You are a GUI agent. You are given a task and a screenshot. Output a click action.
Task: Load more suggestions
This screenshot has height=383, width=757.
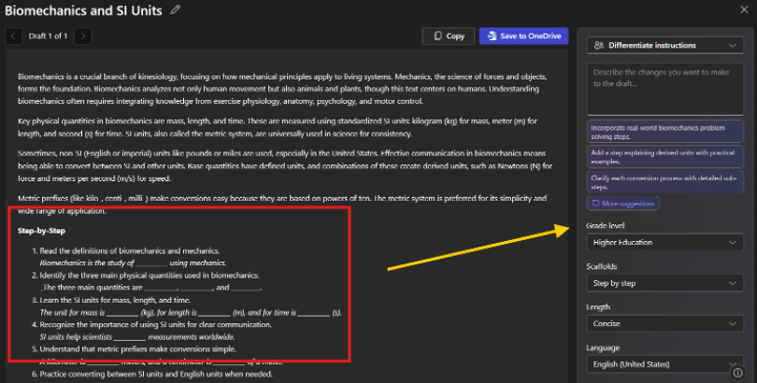point(622,204)
